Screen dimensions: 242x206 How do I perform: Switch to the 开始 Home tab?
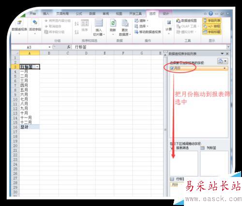coord(32,14)
